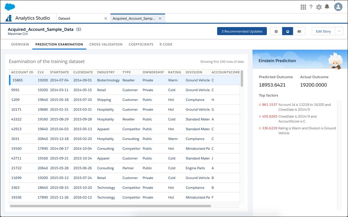Click the red icon beside 336.6239 factor
Viewport: 348px width, 217px height.
260,128
